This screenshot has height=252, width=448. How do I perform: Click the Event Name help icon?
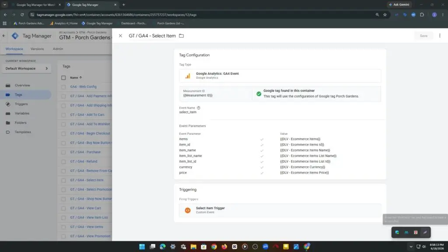pyautogui.click(x=199, y=108)
